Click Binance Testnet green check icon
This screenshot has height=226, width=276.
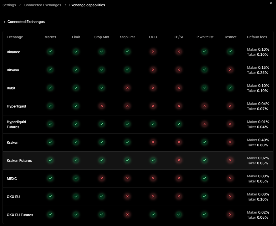230,52
